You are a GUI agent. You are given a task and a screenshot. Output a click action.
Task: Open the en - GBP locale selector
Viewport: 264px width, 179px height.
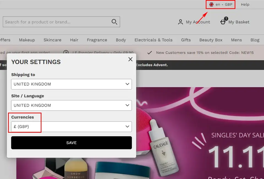pyautogui.click(x=221, y=5)
